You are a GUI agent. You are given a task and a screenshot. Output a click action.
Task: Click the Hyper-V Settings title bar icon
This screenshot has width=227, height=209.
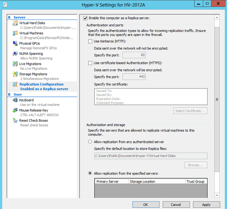pyautogui.click(x=5, y=5)
